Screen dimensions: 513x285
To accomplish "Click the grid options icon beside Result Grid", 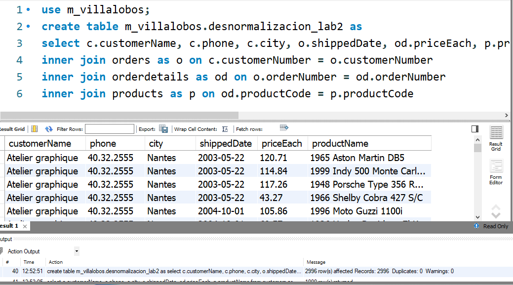I will coord(34,129).
